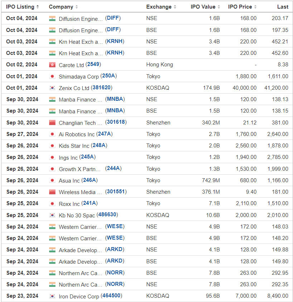
Task: Click India flag in Northern Arc Ca BSE row
Action: (52, 273)
